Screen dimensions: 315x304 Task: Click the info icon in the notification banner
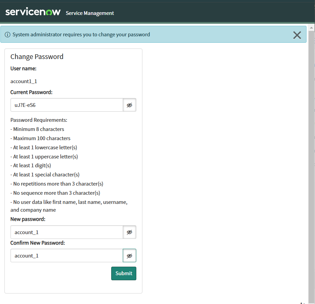7,35
